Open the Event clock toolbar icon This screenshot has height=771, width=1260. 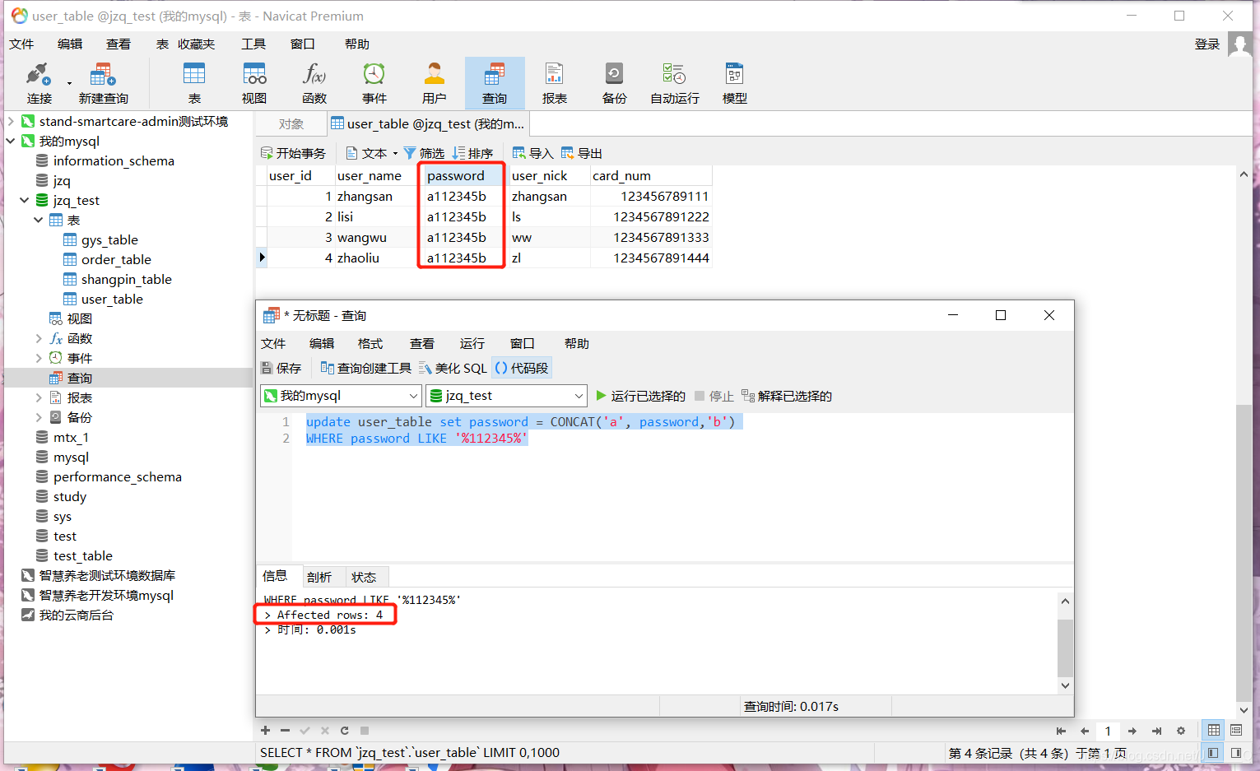click(374, 83)
